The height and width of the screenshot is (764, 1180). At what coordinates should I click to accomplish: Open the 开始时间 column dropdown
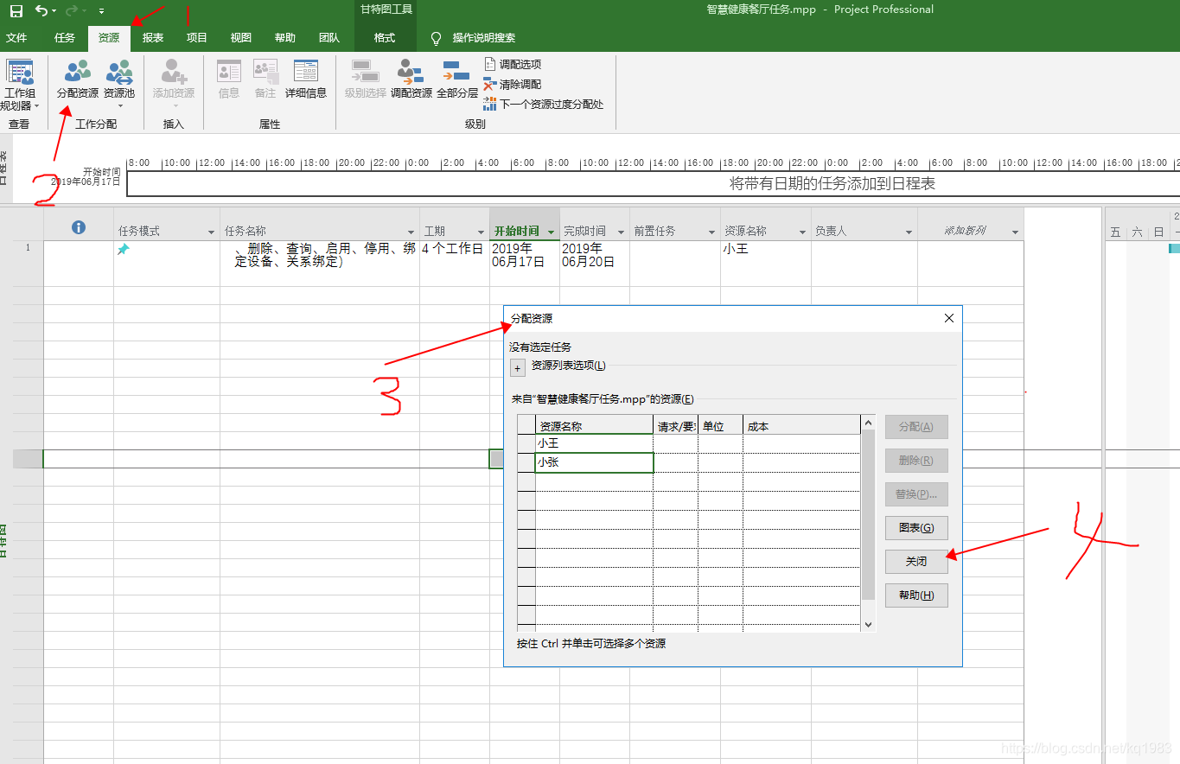point(552,232)
